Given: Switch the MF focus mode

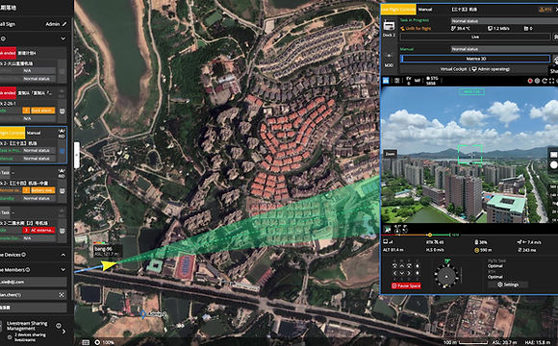Looking at the screenshot, I should [418, 81].
